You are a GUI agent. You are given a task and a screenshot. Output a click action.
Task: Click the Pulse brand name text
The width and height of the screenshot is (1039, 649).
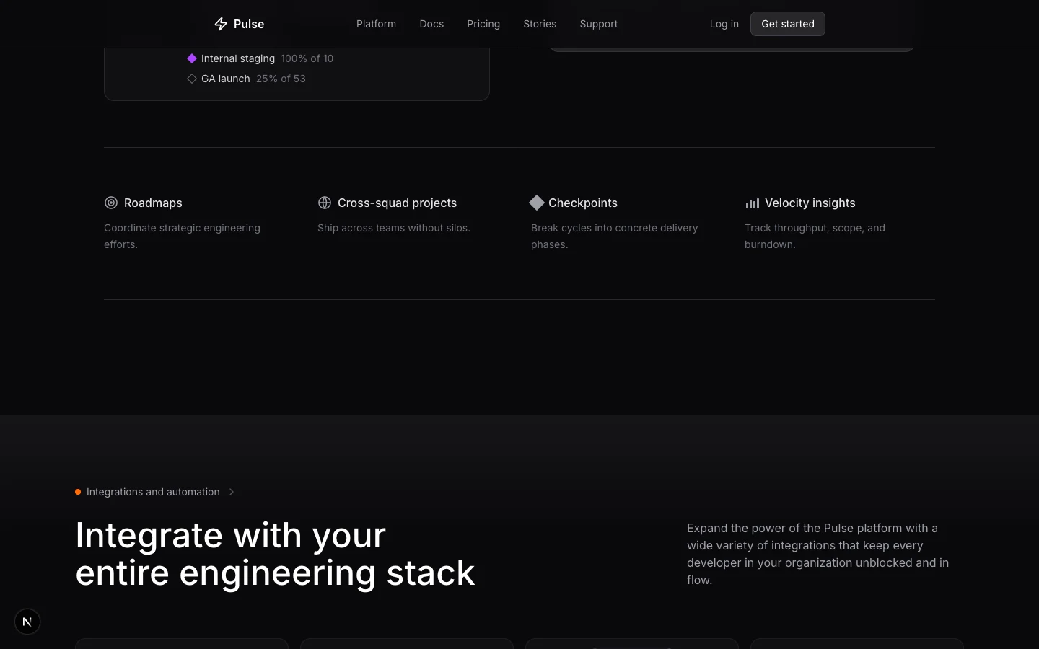click(249, 24)
